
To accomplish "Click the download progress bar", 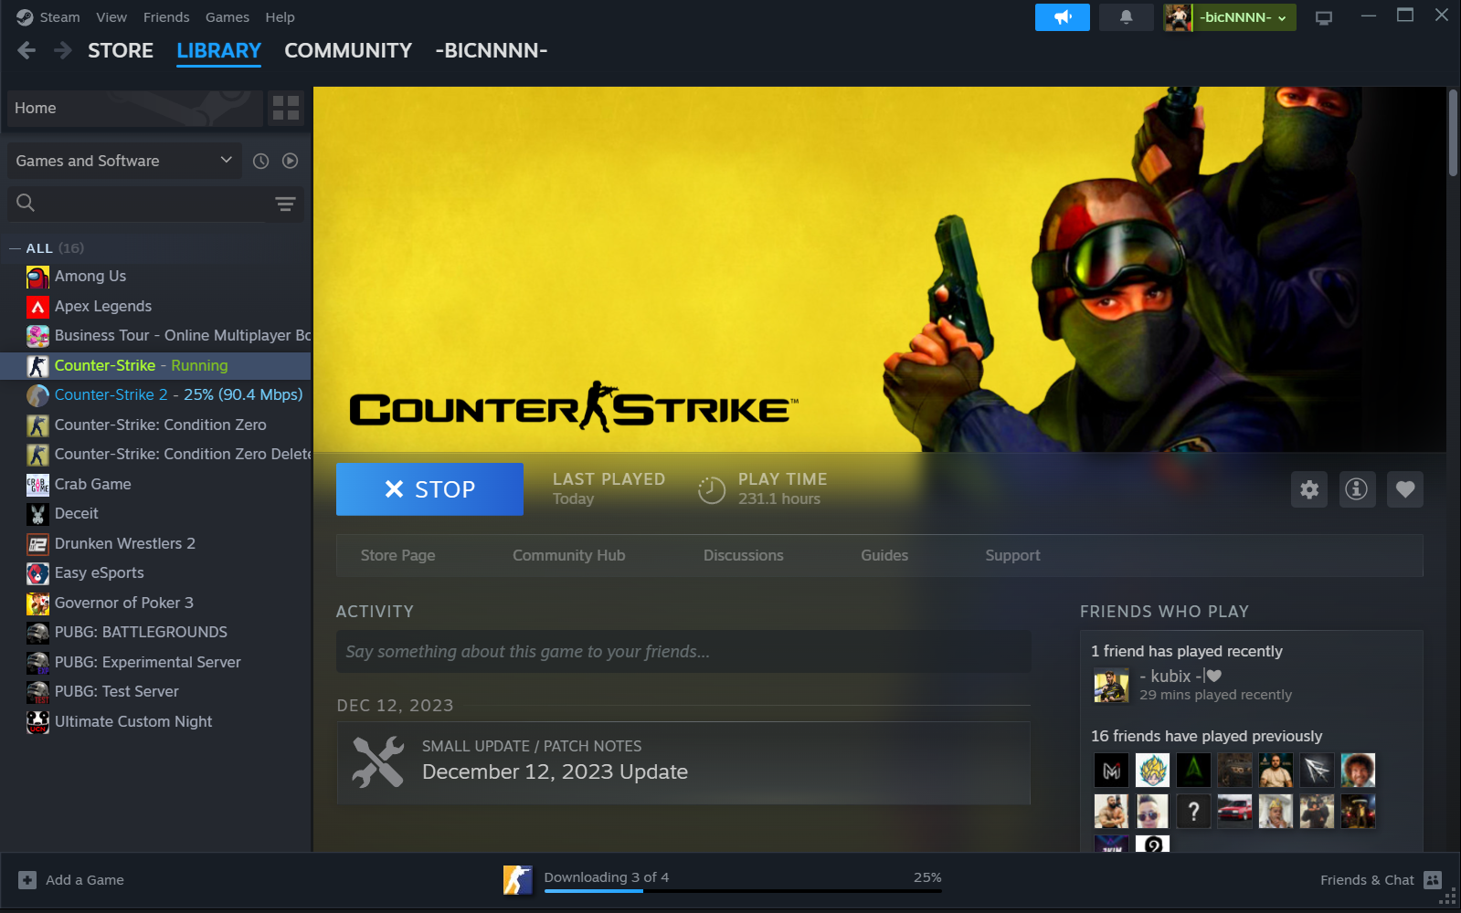I will pyautogui.click(x=742, y=889).
